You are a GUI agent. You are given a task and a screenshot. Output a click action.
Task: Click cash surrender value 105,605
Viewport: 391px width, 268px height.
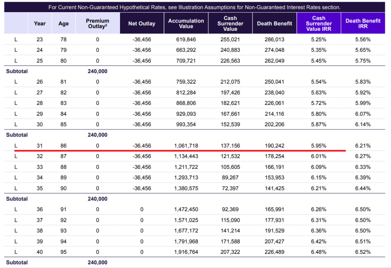(x=230, y=167)
